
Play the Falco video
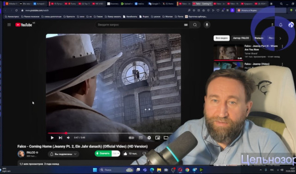(52, 138)
